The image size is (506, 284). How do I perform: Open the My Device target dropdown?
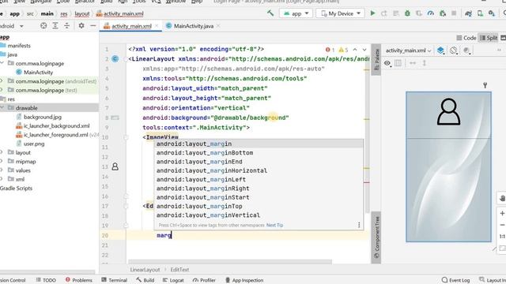(x=341, y=13)
